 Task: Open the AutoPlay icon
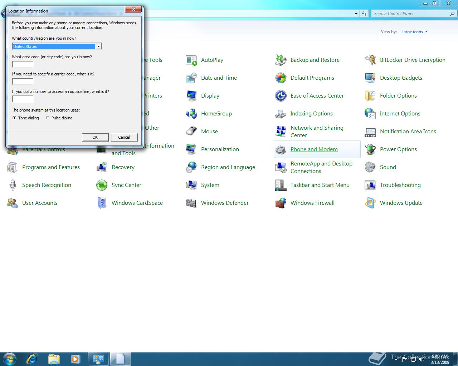[x=191, y=60]
